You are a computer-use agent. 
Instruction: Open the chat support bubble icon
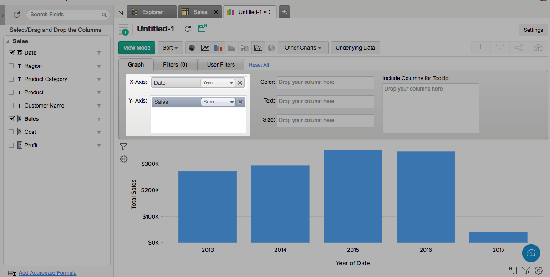(531, 252)
